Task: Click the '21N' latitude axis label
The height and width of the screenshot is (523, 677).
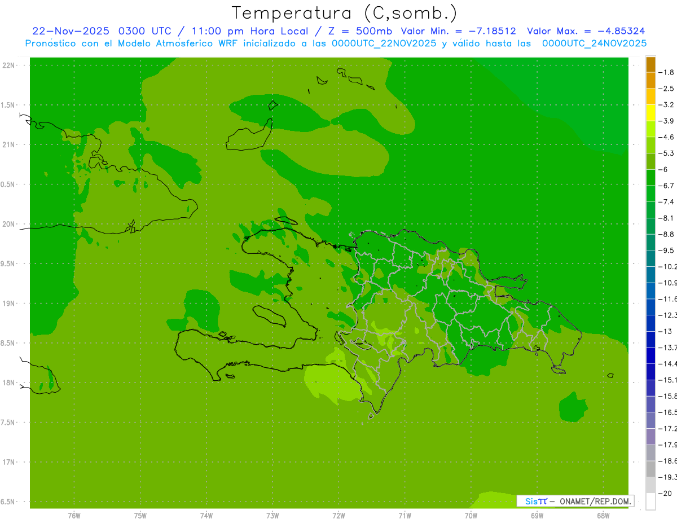Action: coord(8,145)
